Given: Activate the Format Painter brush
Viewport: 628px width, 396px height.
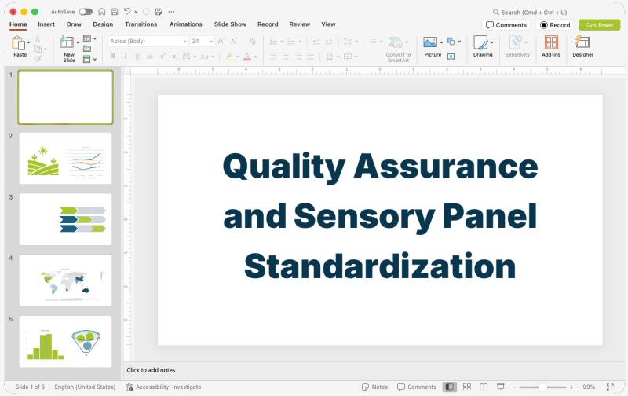Looking at the screenshot, I should click(38, 58).
